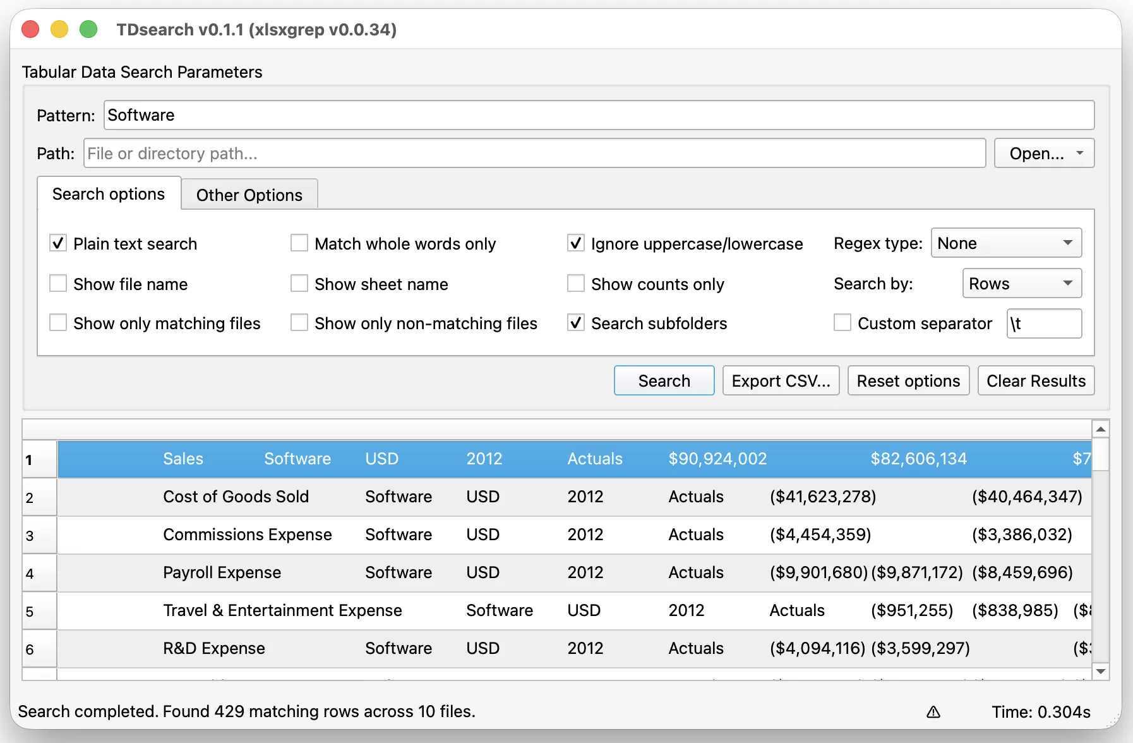Viewport: 1133px width, 743px height.
Task: Click the Sales cell in row 1
Action: 183,459
